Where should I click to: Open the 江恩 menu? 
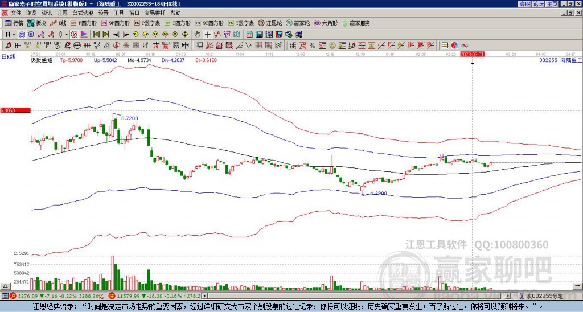click(62, 13)
